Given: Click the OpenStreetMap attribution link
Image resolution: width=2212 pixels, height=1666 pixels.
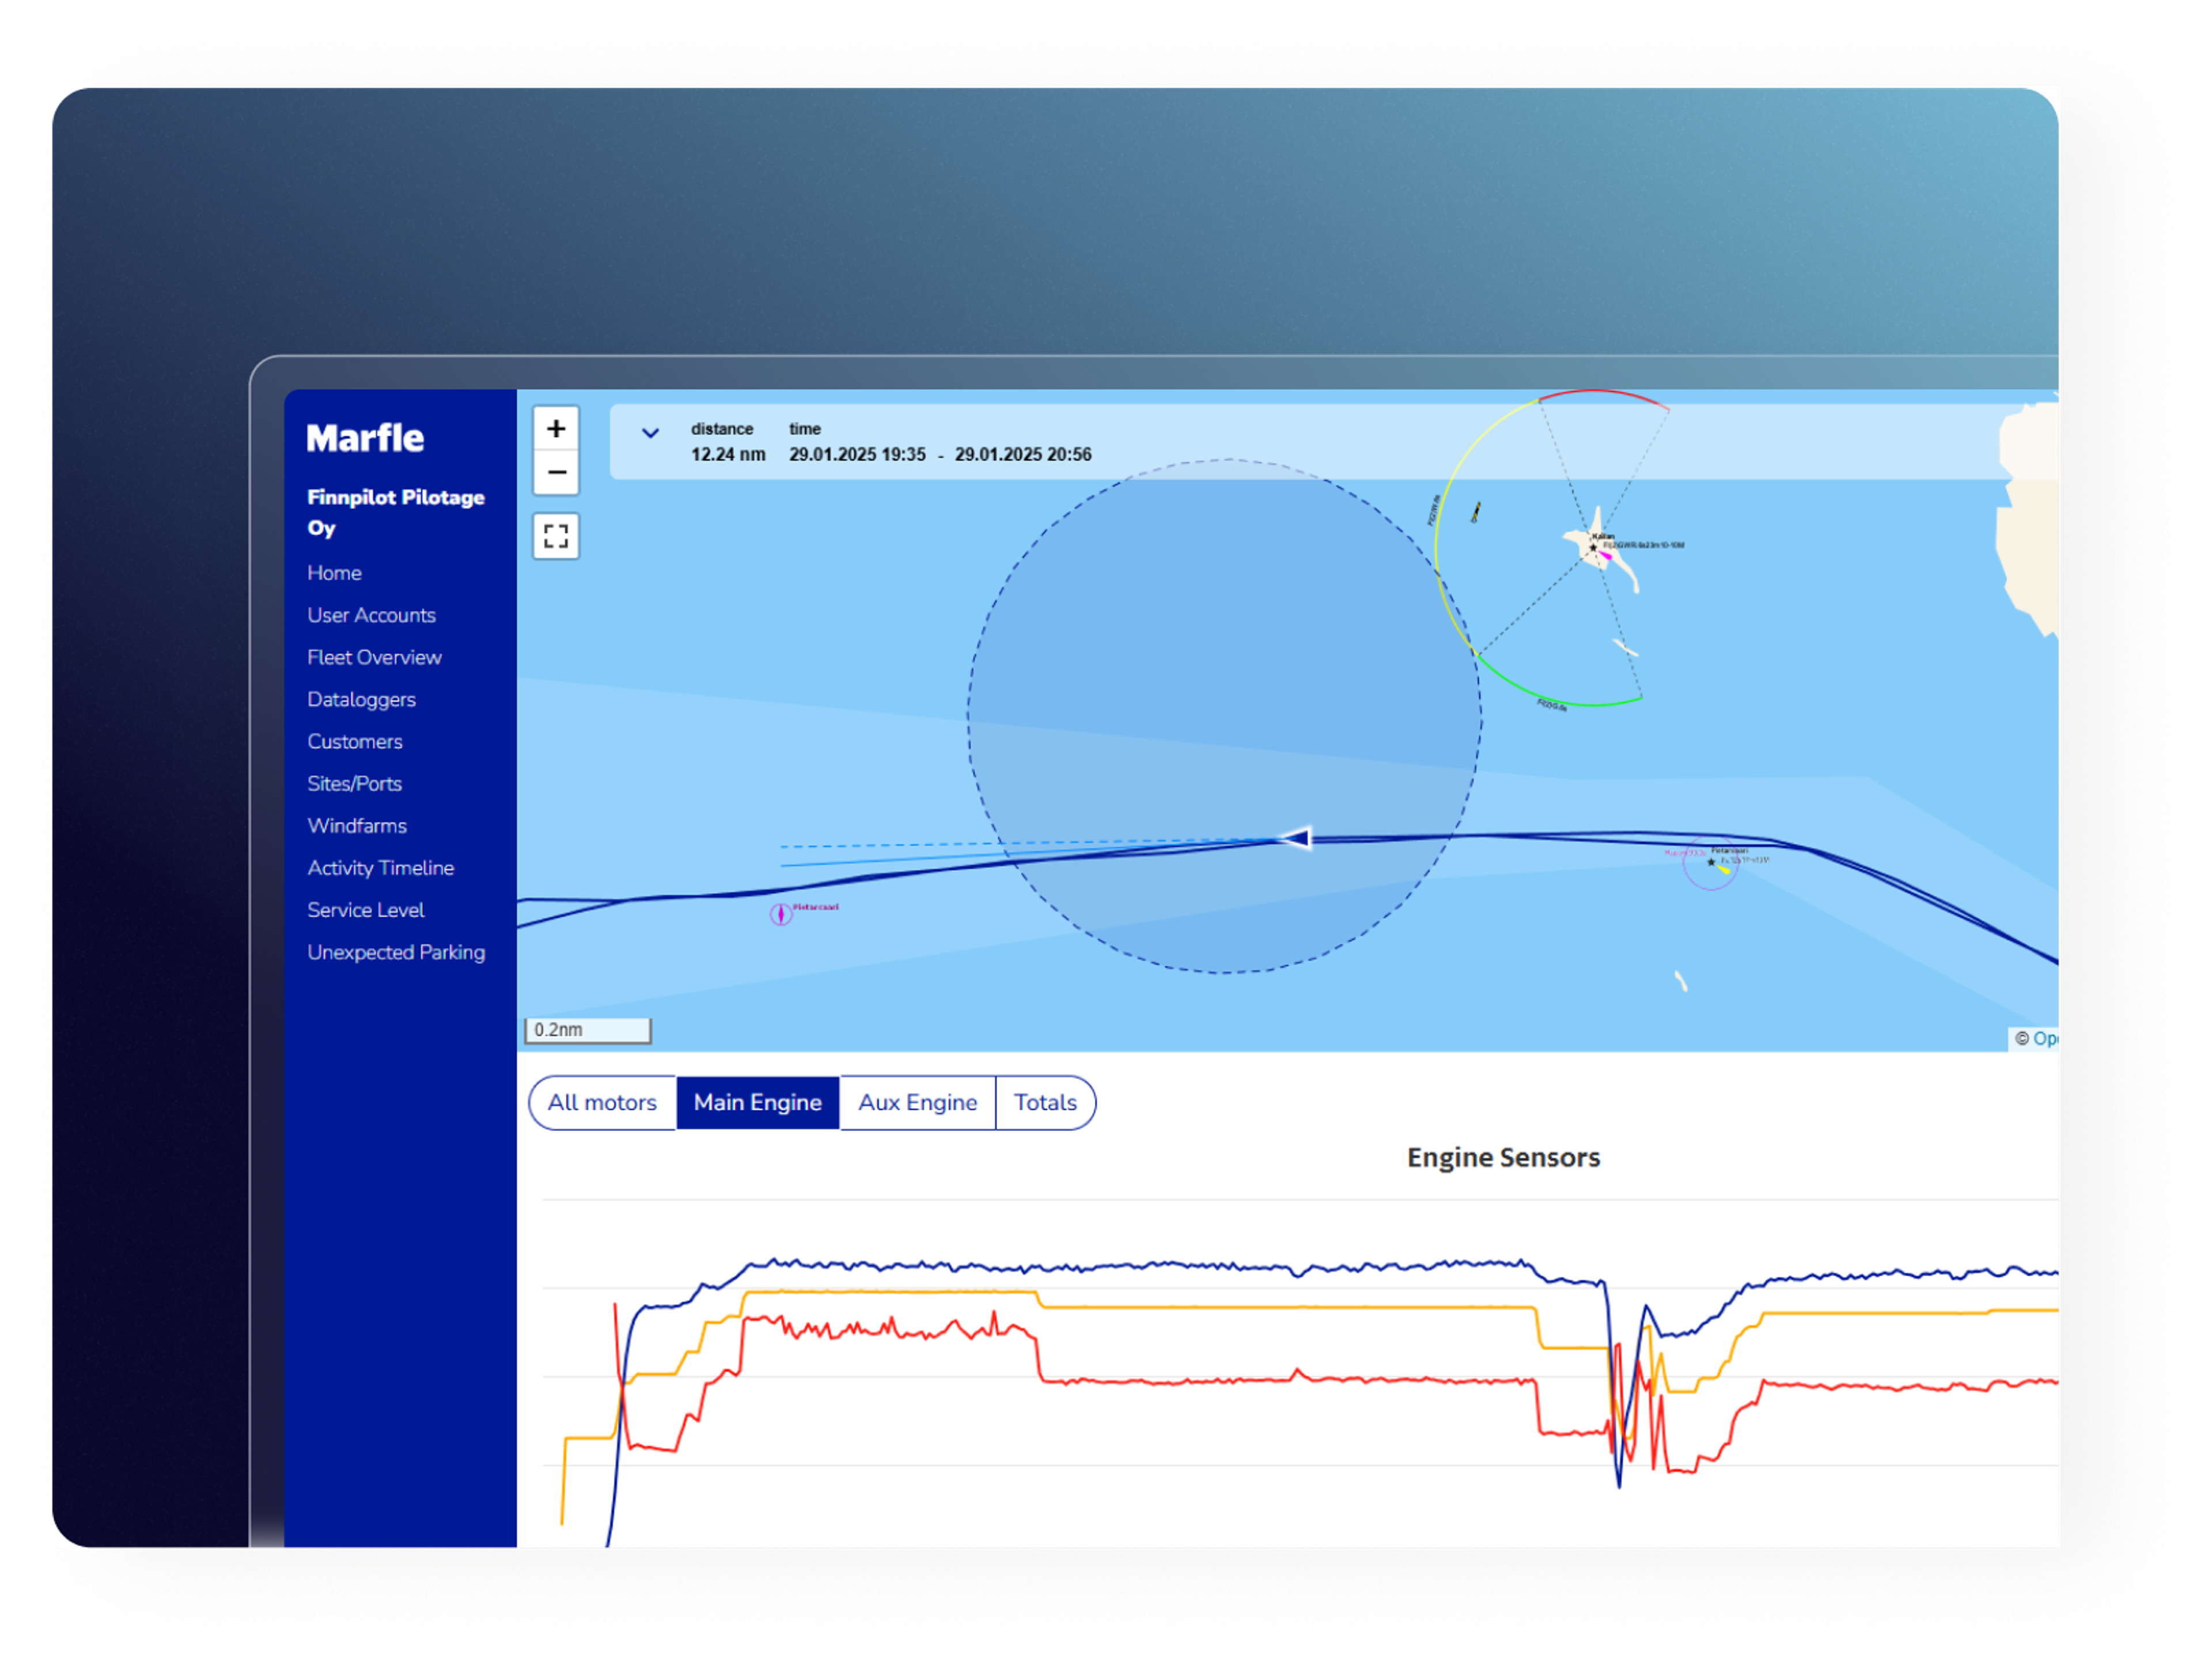Looking at the screenshot, I should click(x=2044, y=1039).
